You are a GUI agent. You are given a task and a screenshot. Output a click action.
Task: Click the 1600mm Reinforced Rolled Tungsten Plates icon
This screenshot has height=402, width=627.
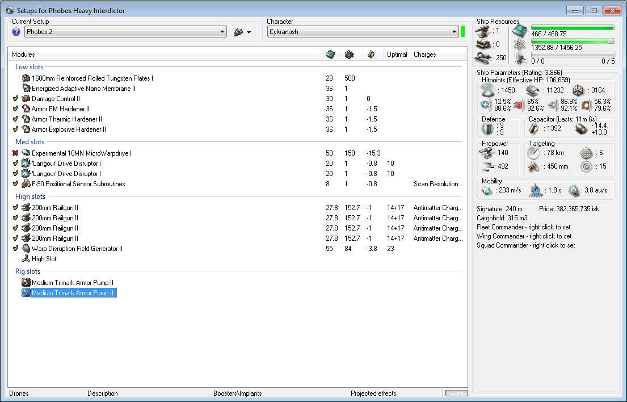point(26,78)
